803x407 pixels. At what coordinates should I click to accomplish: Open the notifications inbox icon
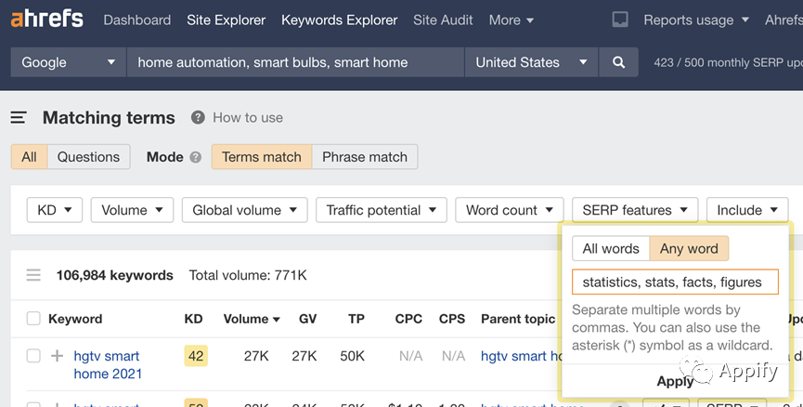tap(620, 20)
